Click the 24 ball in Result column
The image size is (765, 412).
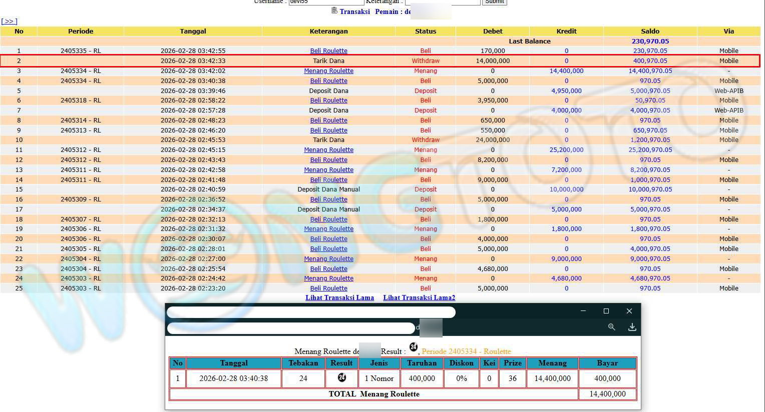tap(342, 377)
